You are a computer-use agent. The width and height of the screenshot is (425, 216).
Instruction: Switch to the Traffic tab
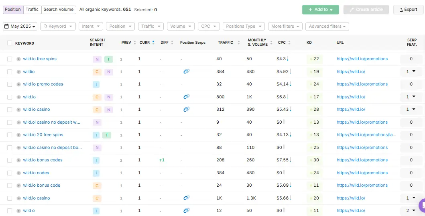(32, 10)
